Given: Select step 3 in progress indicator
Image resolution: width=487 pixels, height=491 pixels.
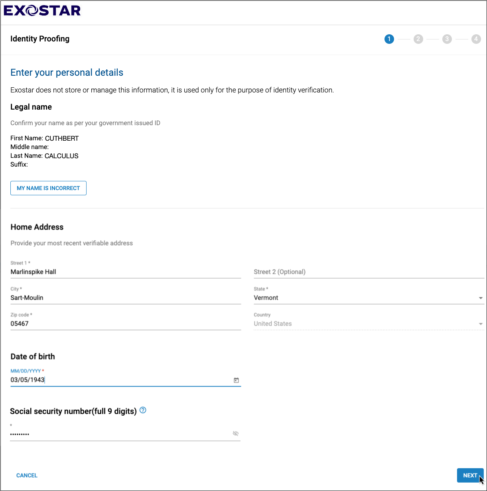Looking at the screenshot, I should tap(447, 39).
